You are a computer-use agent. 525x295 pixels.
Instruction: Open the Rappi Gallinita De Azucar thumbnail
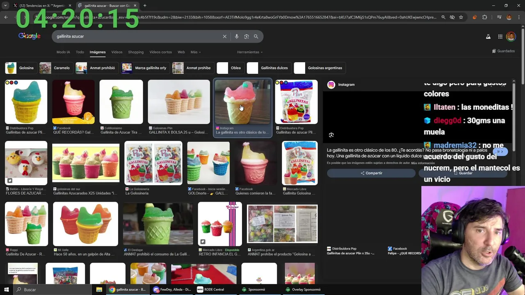[x=26, y=224]
